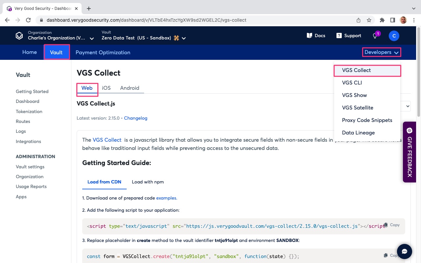The width and height of the screenshot is (421, 263).
Task: Click the VGS logo icon in header
Action: tap(19, 36)
